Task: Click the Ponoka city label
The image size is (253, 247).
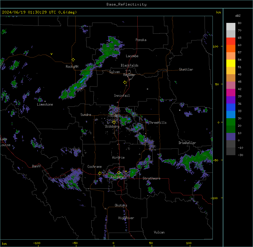Action: [x=141, y=40]
